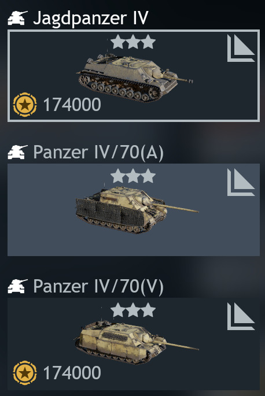265x396 pixels.
Task: Click the 174000 price on Jagdpanzer IV
Action: [72, 105]
